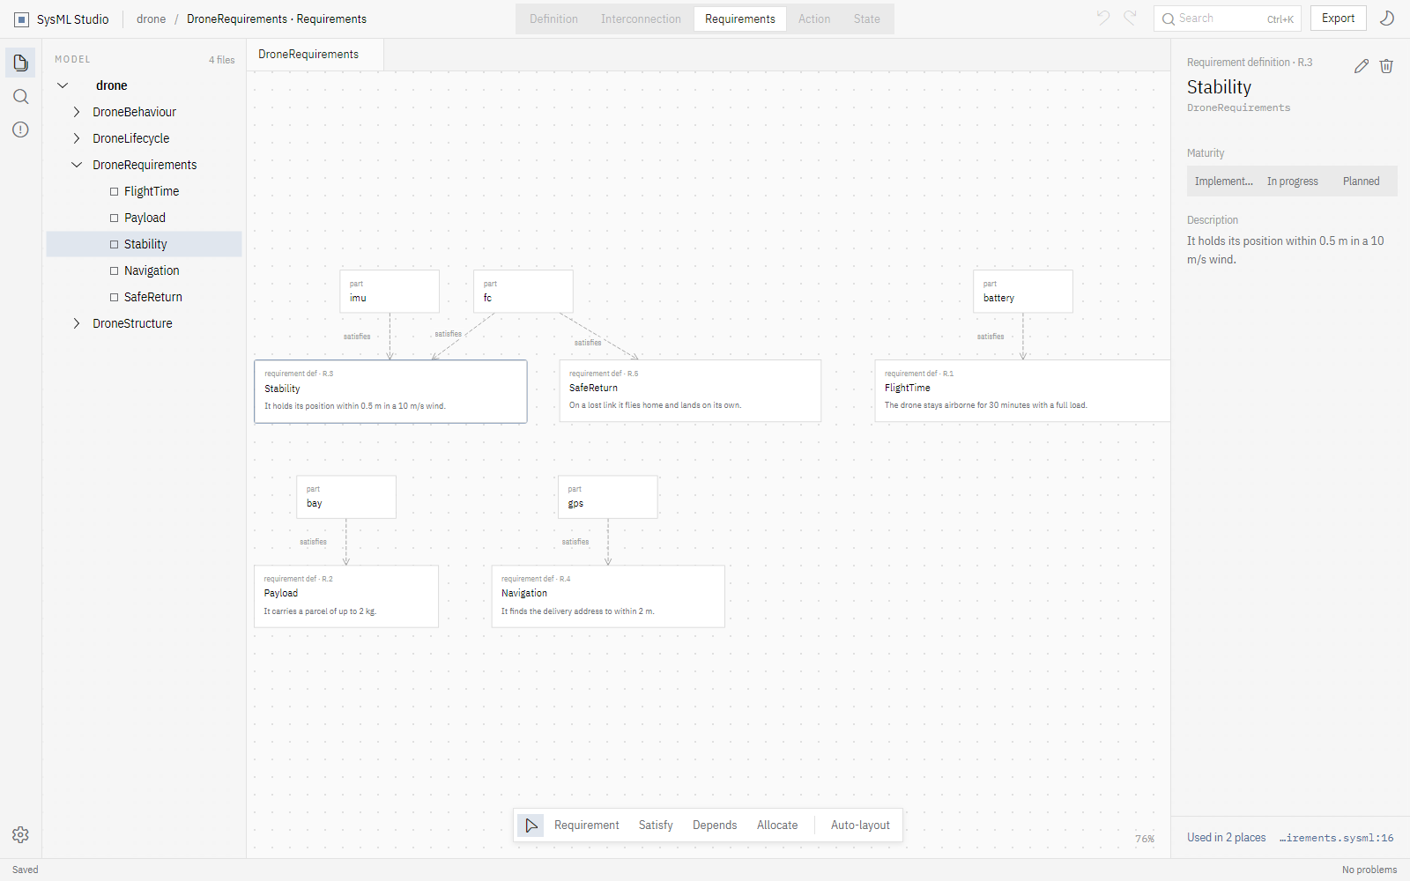Select Payload in the model tree

pyautogui.click(x=145, y=218)
